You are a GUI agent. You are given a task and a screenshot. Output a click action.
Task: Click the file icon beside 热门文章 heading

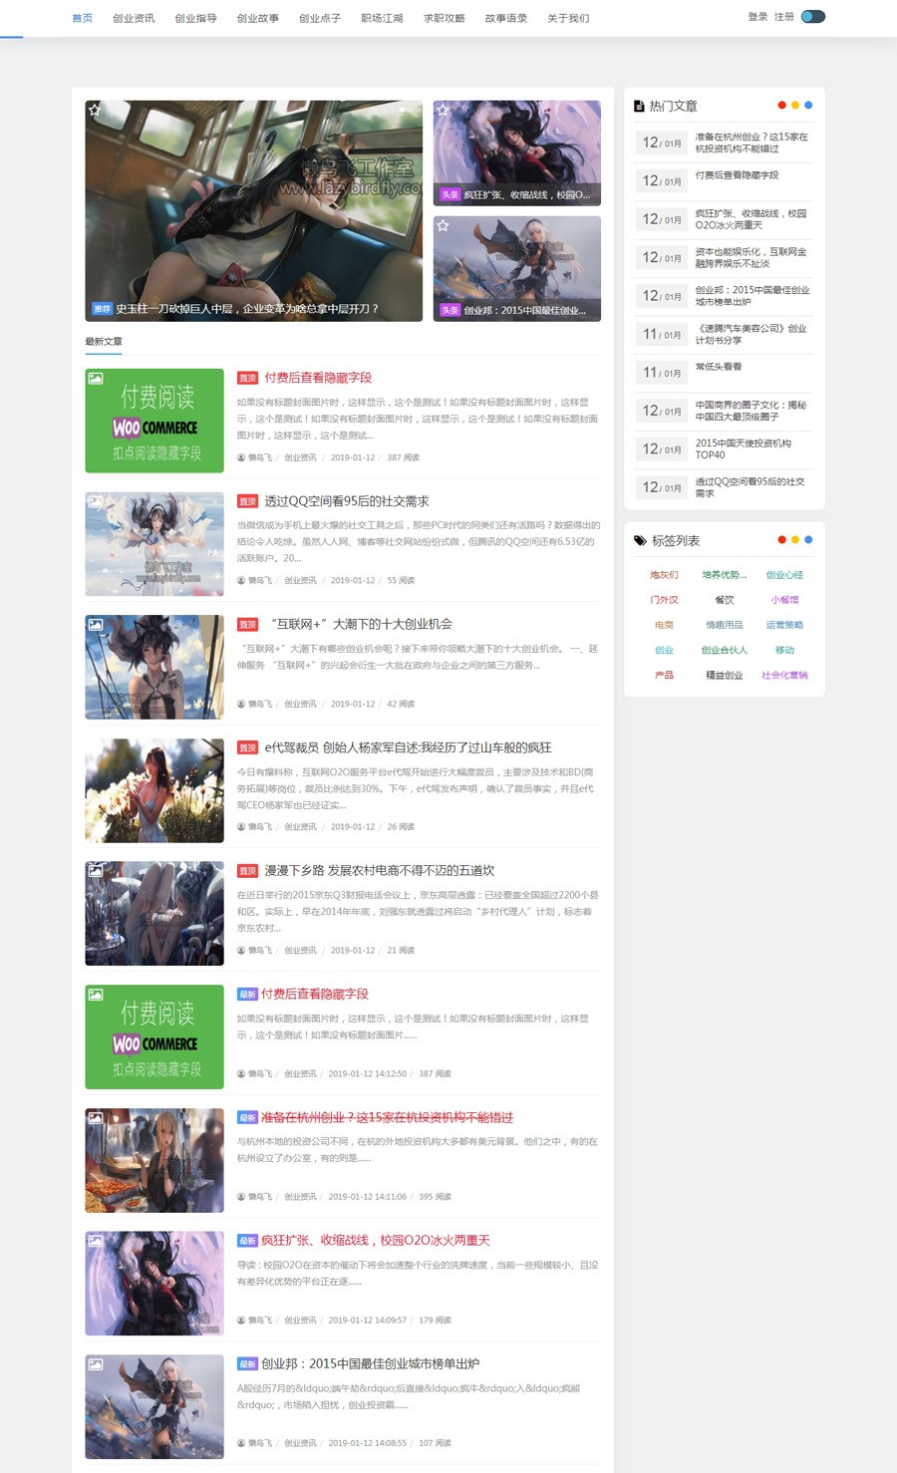pos(639,106)
